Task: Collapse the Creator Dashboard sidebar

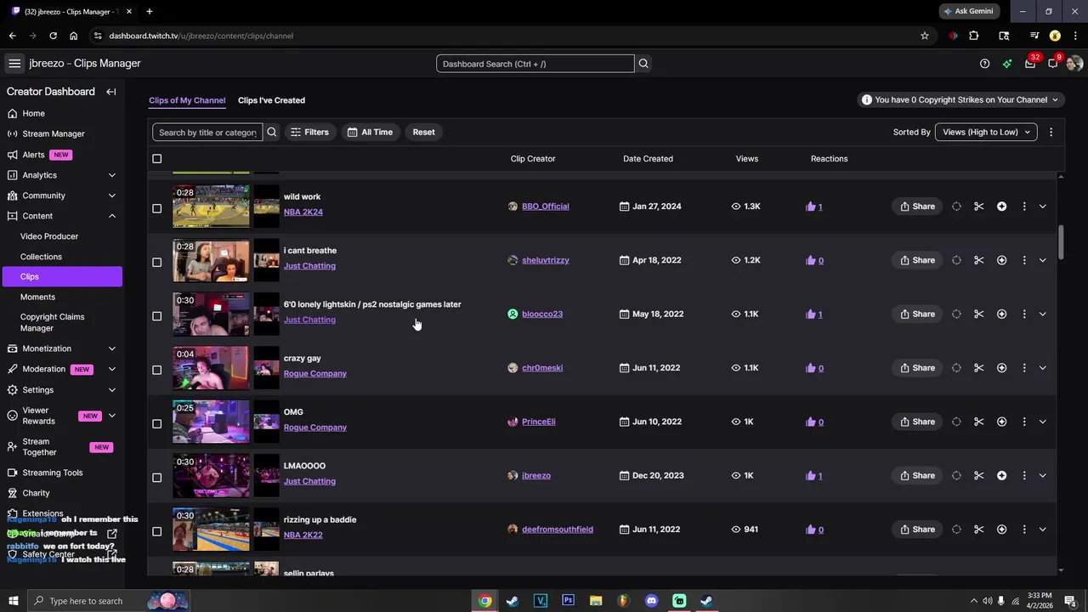Action: point(111,92)
